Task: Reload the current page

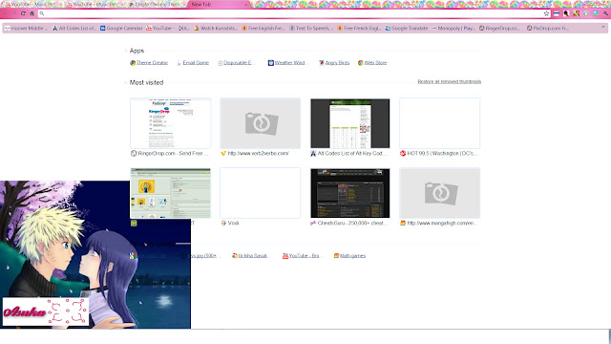Action: (23, 13)
